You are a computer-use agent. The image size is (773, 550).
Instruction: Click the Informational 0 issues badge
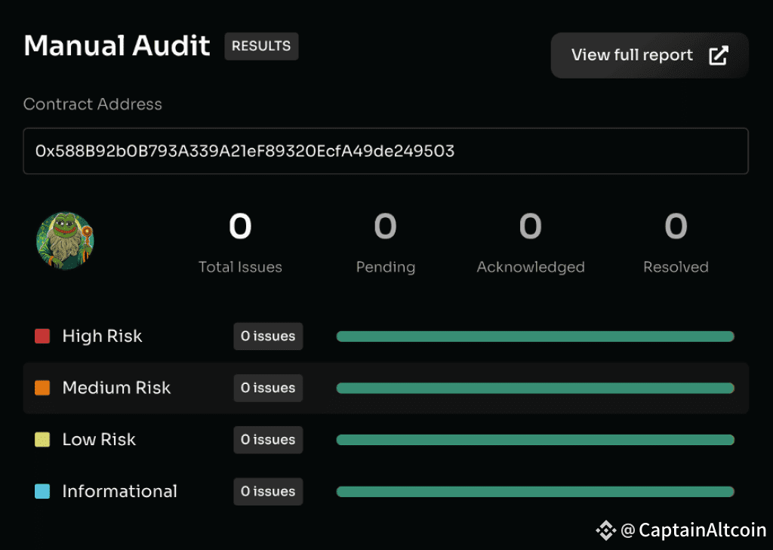point(268,491)
